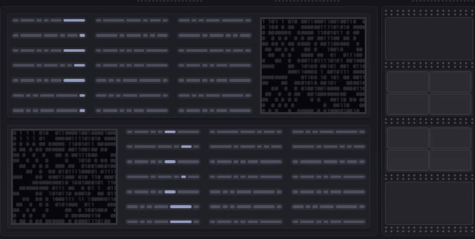Click lower four-cell grid's top-right cell in sidebar
Image resolution: width=475 pixels, height=239 pixels.
tap(450, 138)
